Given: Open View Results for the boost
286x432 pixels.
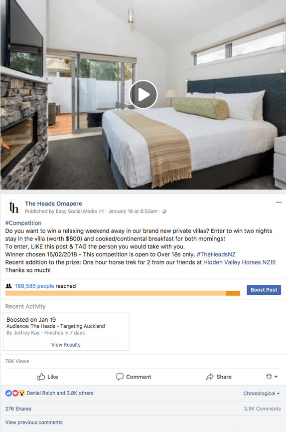Looking at the screenshot, I should tap(66, 345).
